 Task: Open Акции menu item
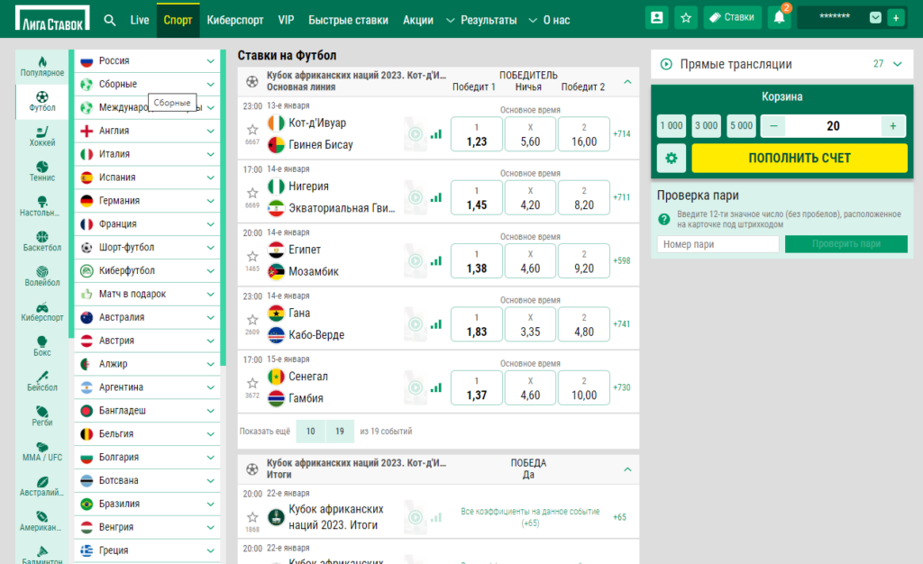(x=418, y=20)
